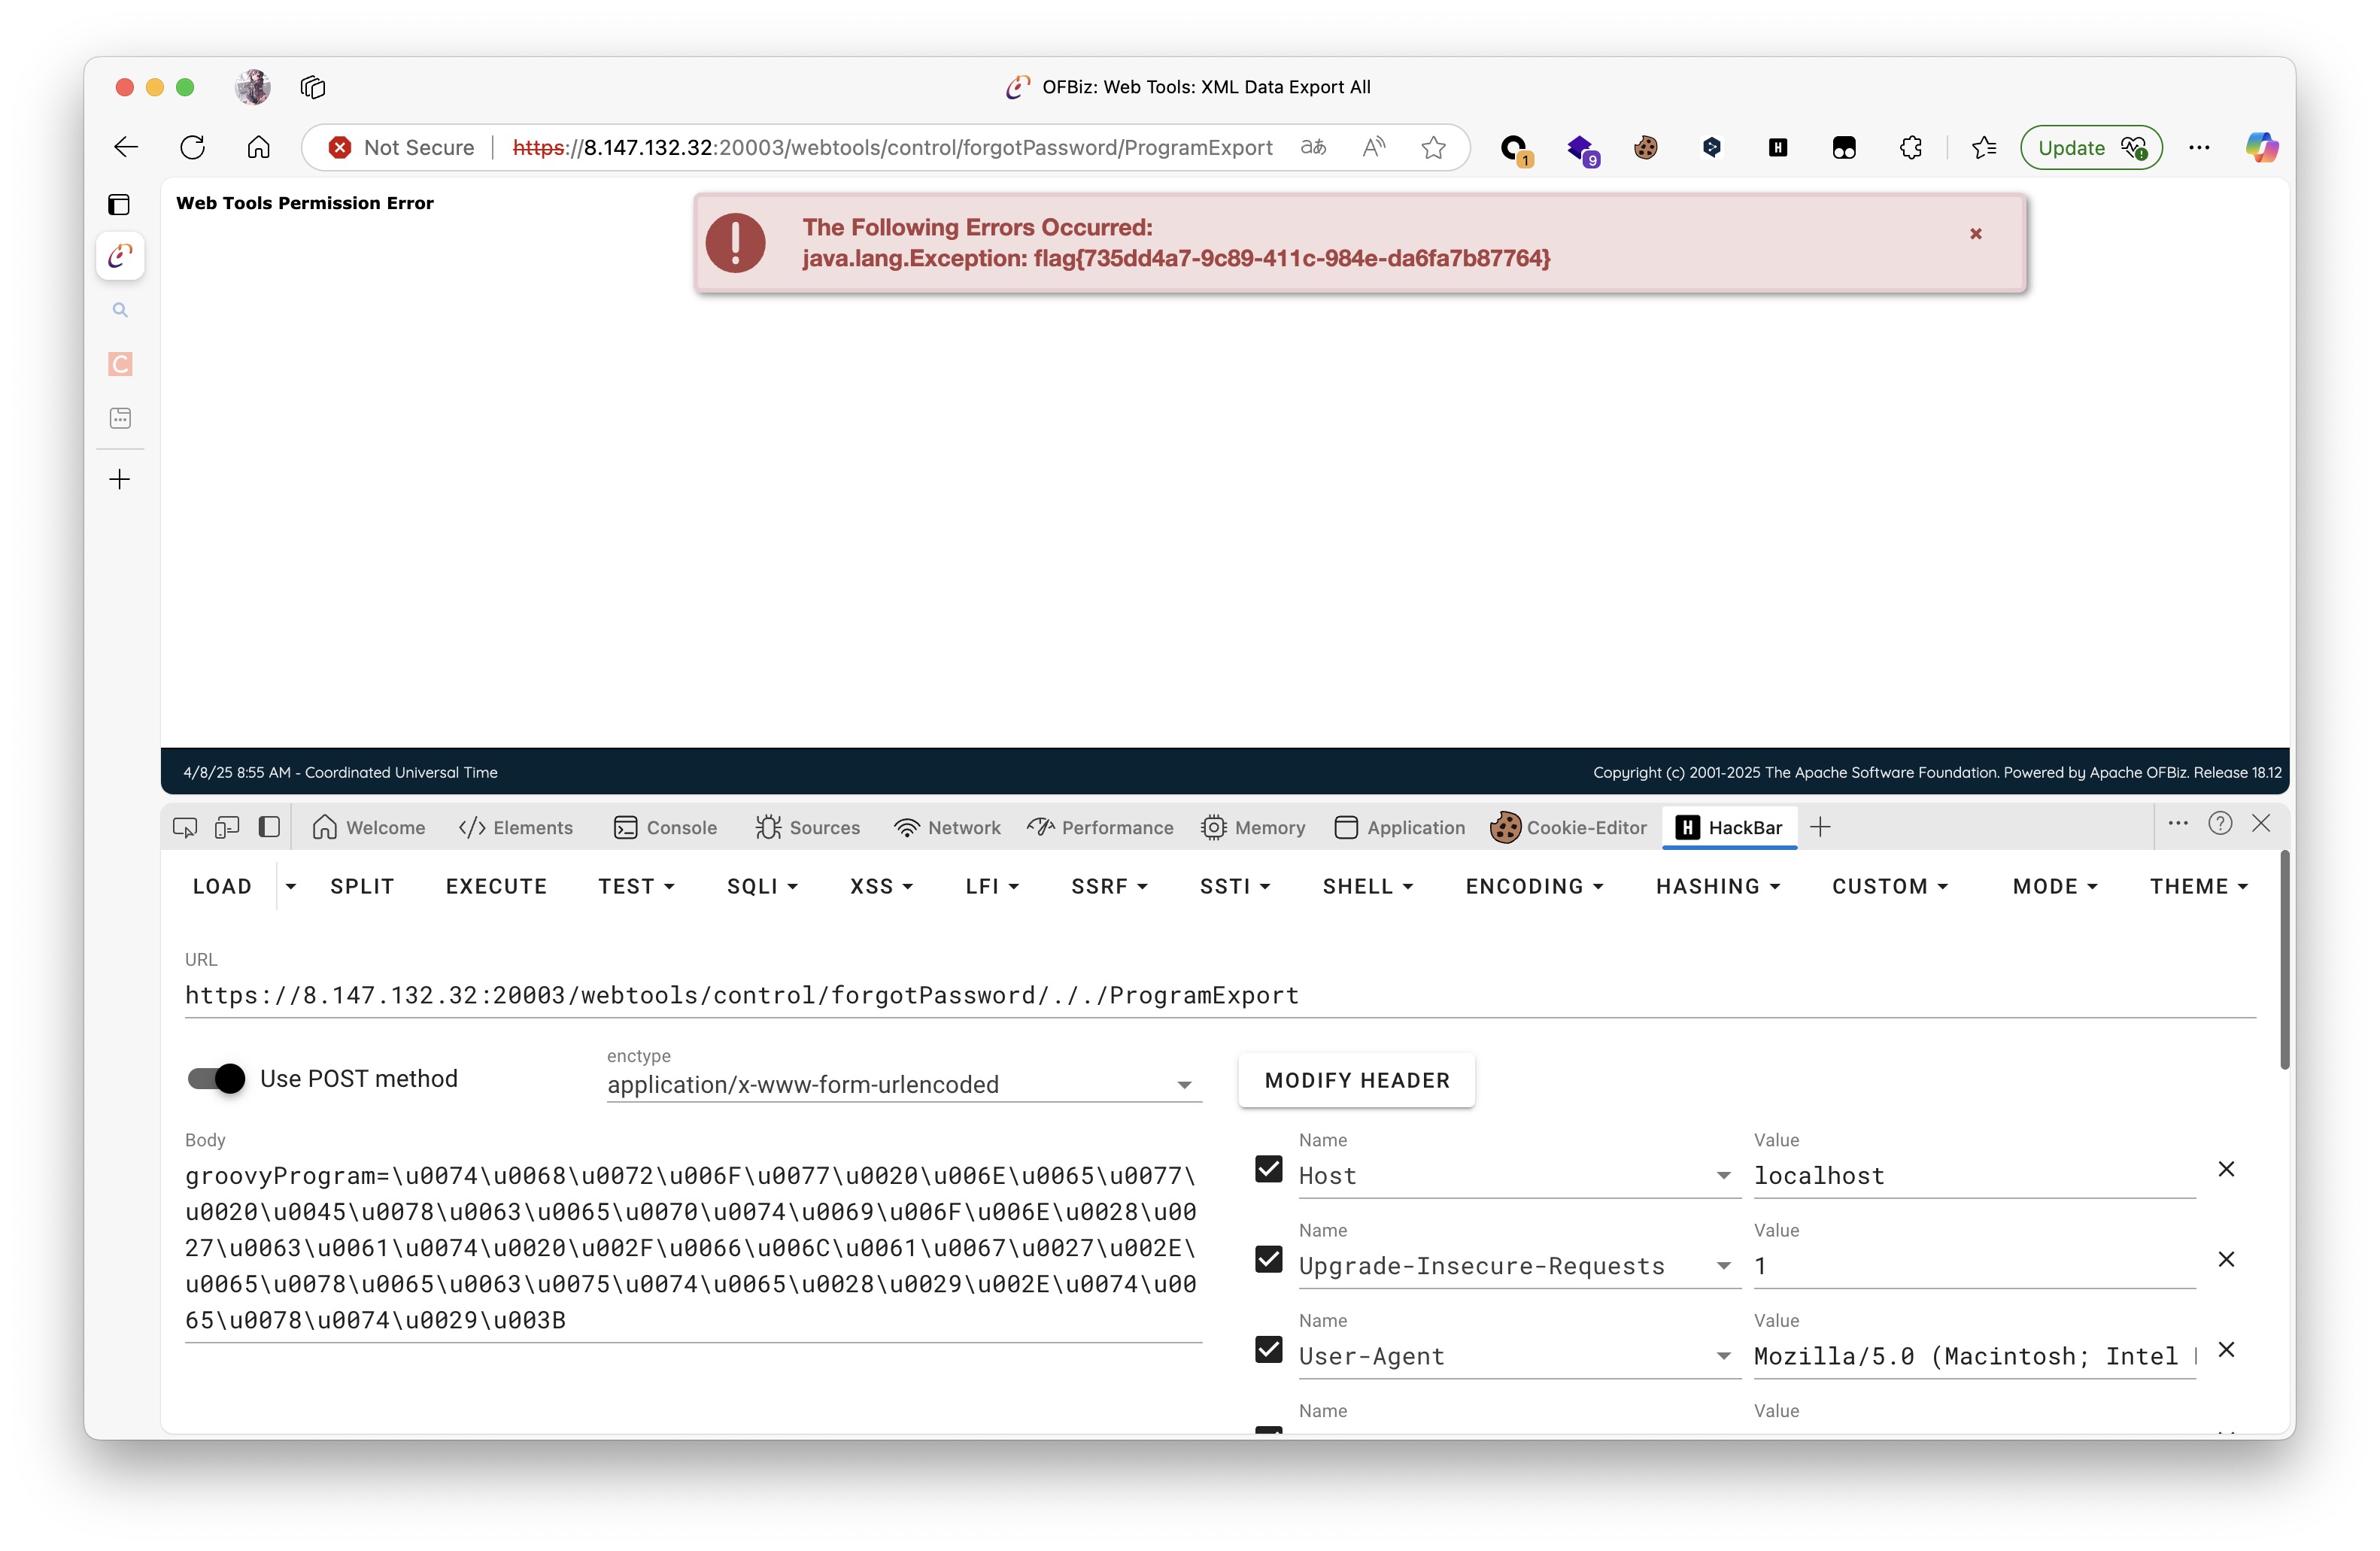The height and width of the screenshot is (1551, 2380).
Task: Open the LOAD split-button arrow
Action: (x=291, y=886)
